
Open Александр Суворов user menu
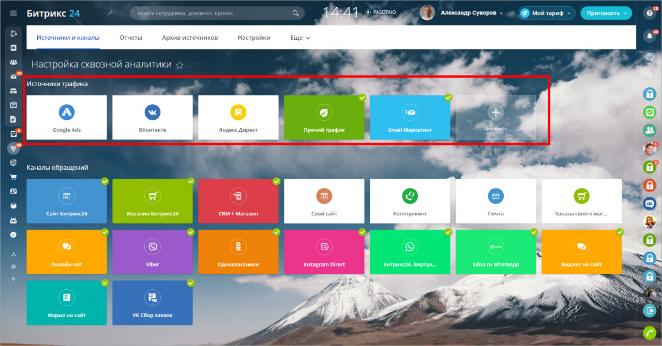click(x=472, y=13)
